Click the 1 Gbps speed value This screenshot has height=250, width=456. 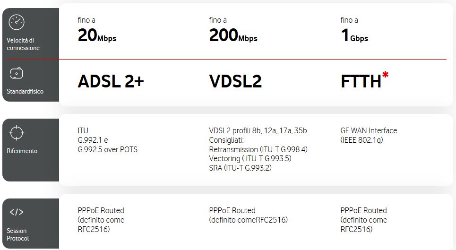click(x=354, y=36)
